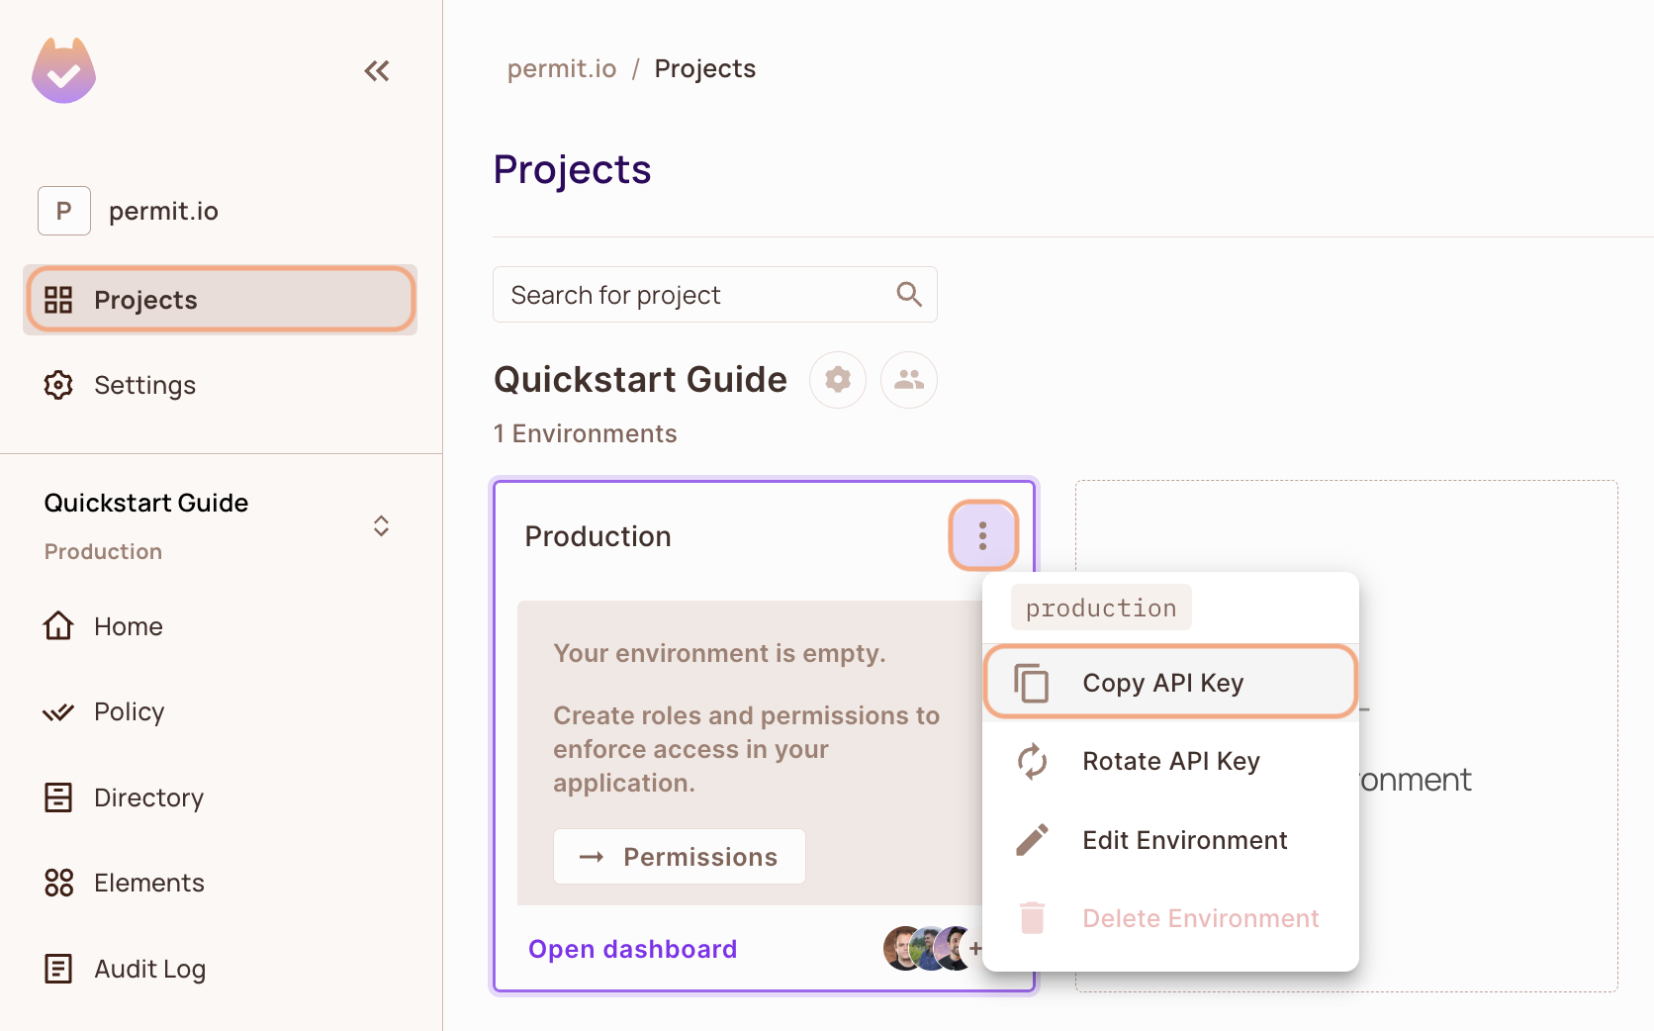Open dashboard for the Production environment
Viewport: 1654px width, 1031px height.
[632, 948]
